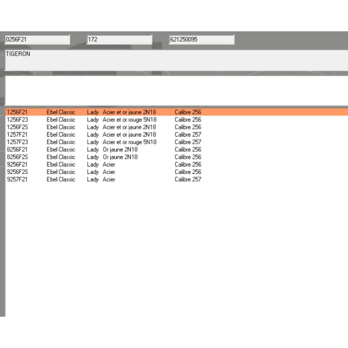
Task: Select the row 1256F23
Action: [176, 120]
